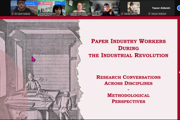Open more options for Dr Leon Leanse's video
This screenshot has height=120, width=180.
(36, 3)
